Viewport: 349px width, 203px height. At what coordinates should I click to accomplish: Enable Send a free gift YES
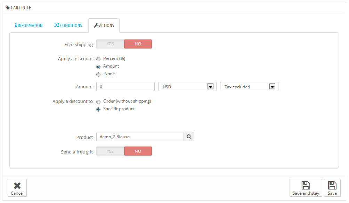[110, 151]
